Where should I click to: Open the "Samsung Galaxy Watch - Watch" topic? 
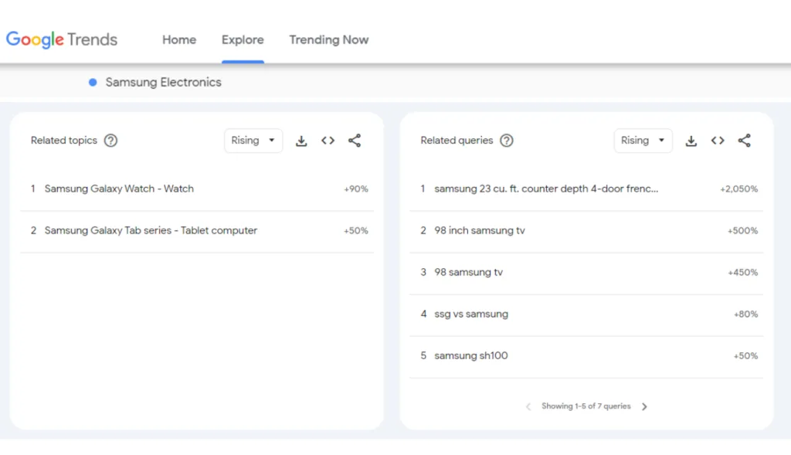click(120, 188)
